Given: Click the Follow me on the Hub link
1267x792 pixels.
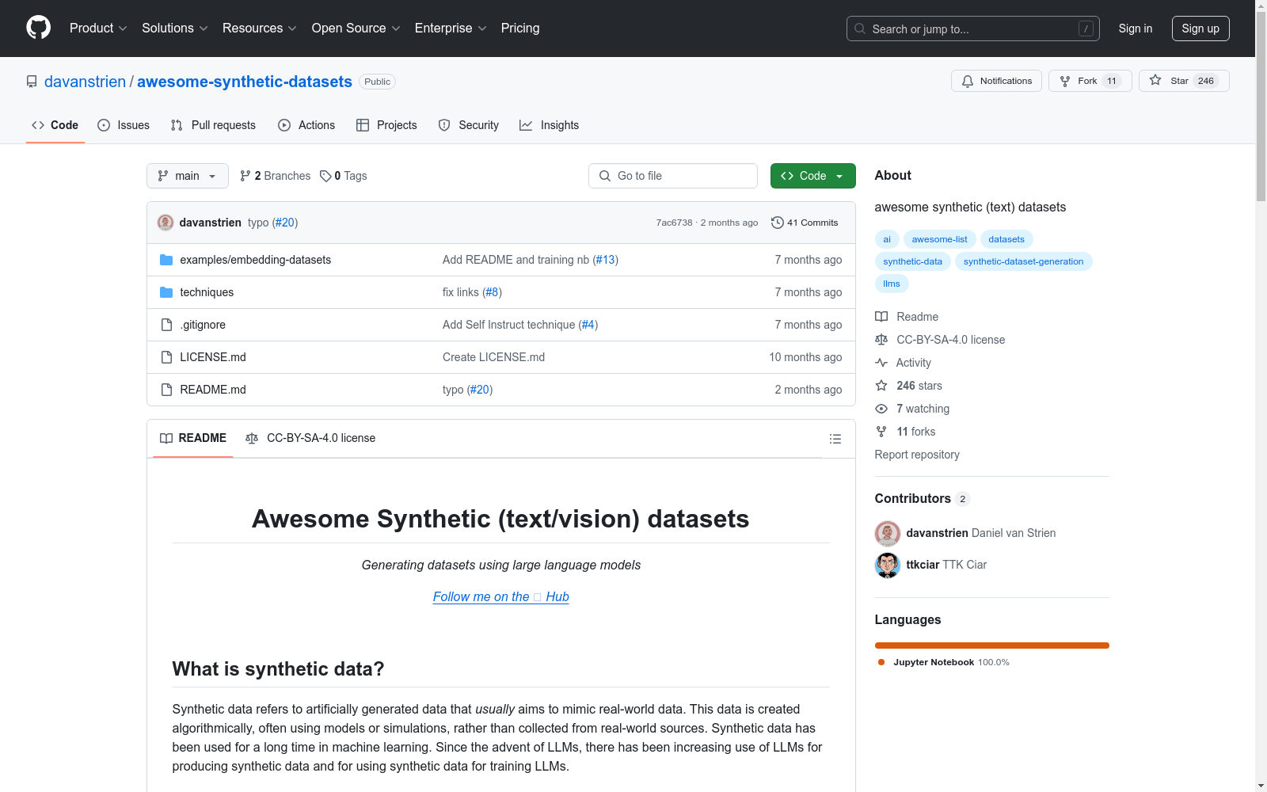Looking at the screenshot, I should [501, 596].
